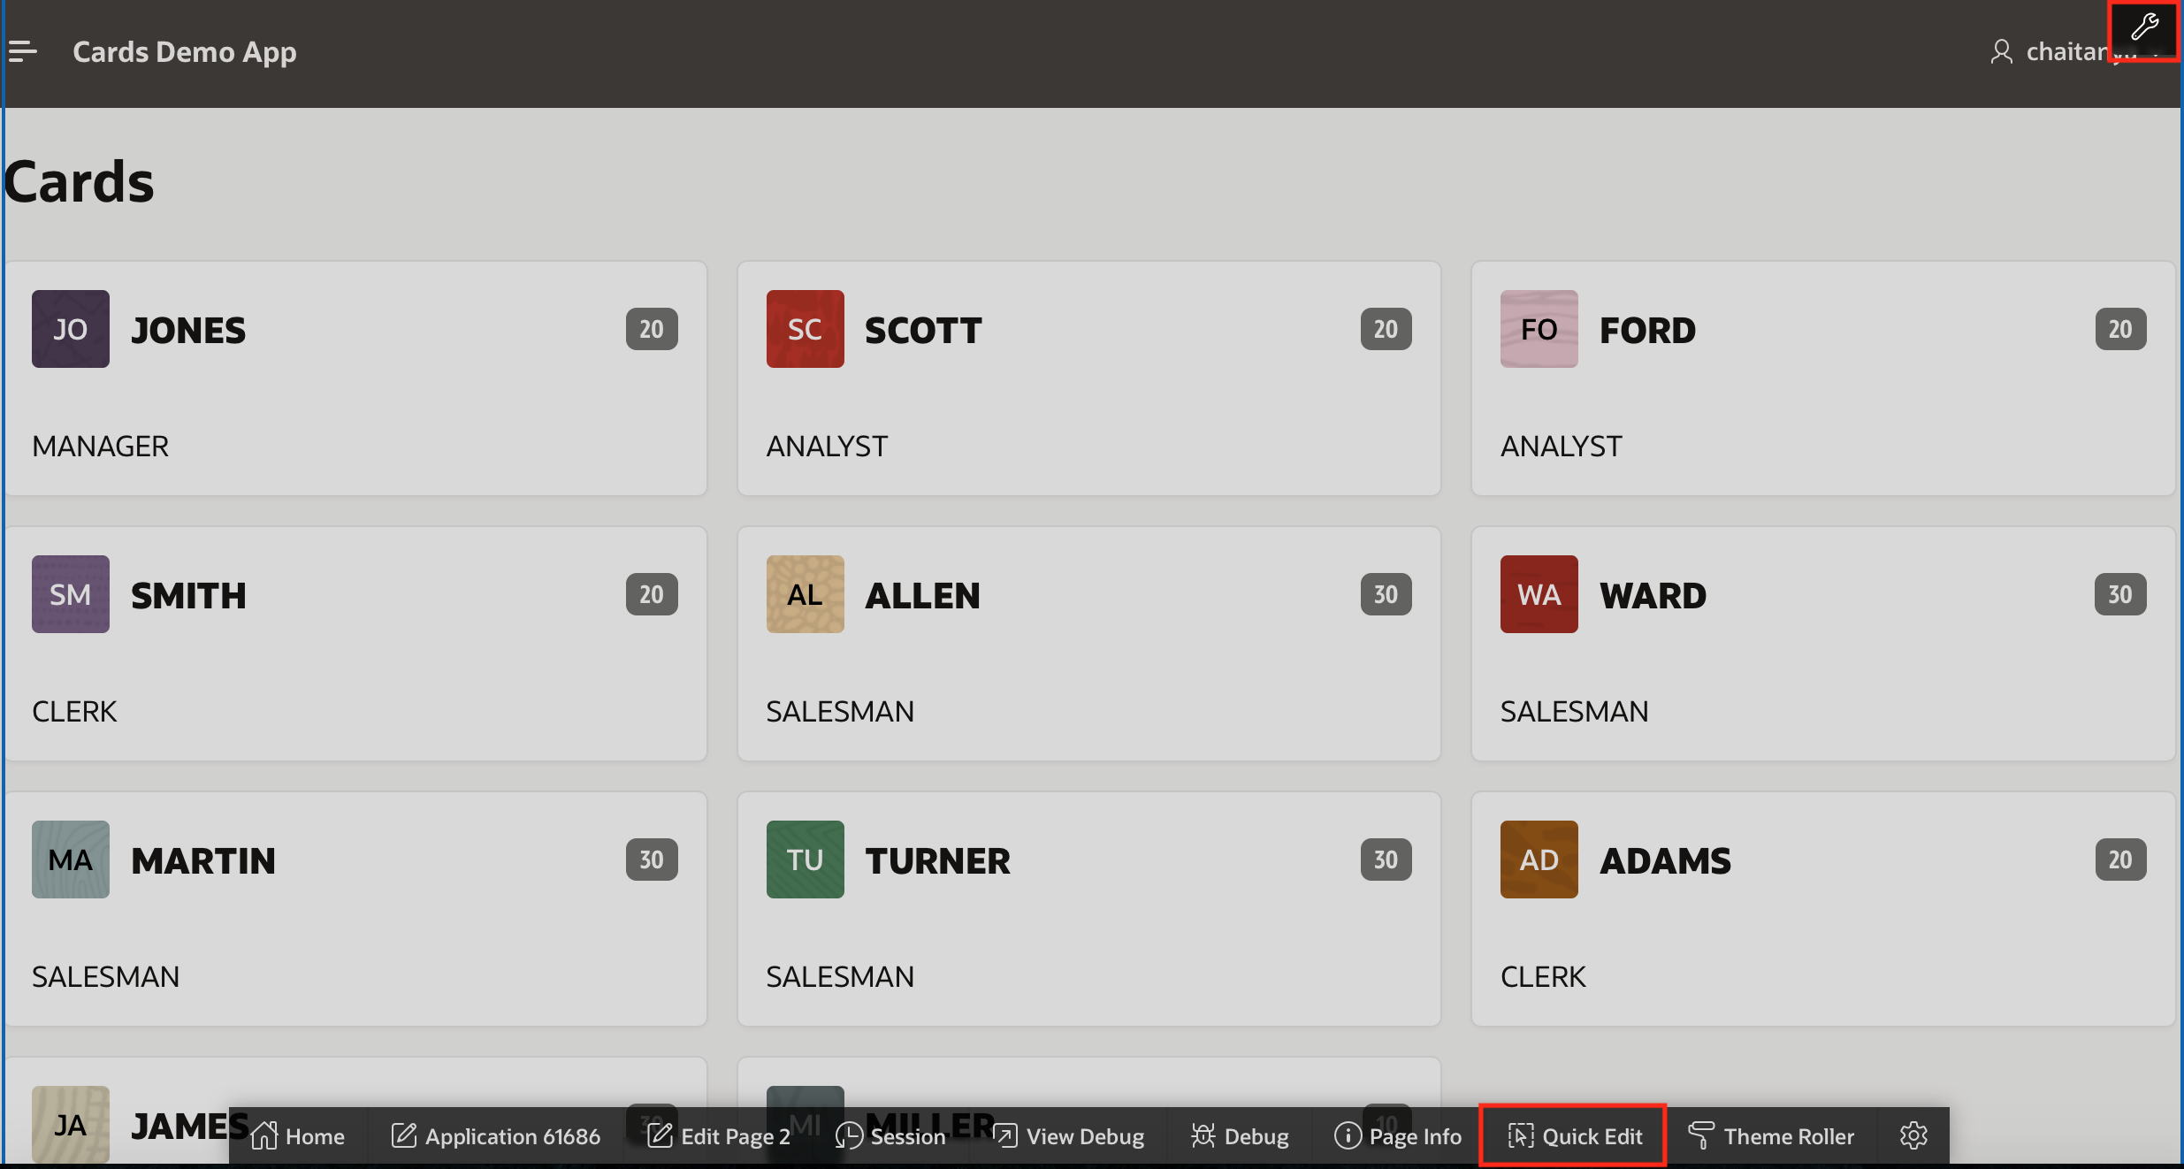This screenshot has width=2184, height=1169.
Task: Open developer toolbar settings gear
Action: click(1913, 1136)
